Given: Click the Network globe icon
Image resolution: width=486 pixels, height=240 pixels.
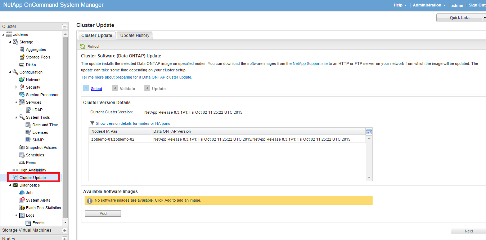Looking at the screenshot, I should tap(22, 80).
